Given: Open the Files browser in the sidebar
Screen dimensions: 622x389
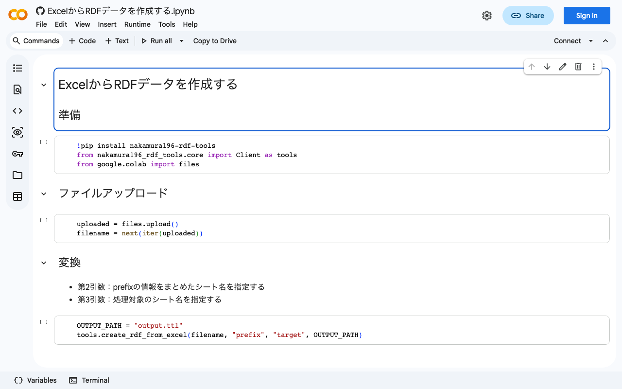Looking at the screenshot, I should coord(17,175).
